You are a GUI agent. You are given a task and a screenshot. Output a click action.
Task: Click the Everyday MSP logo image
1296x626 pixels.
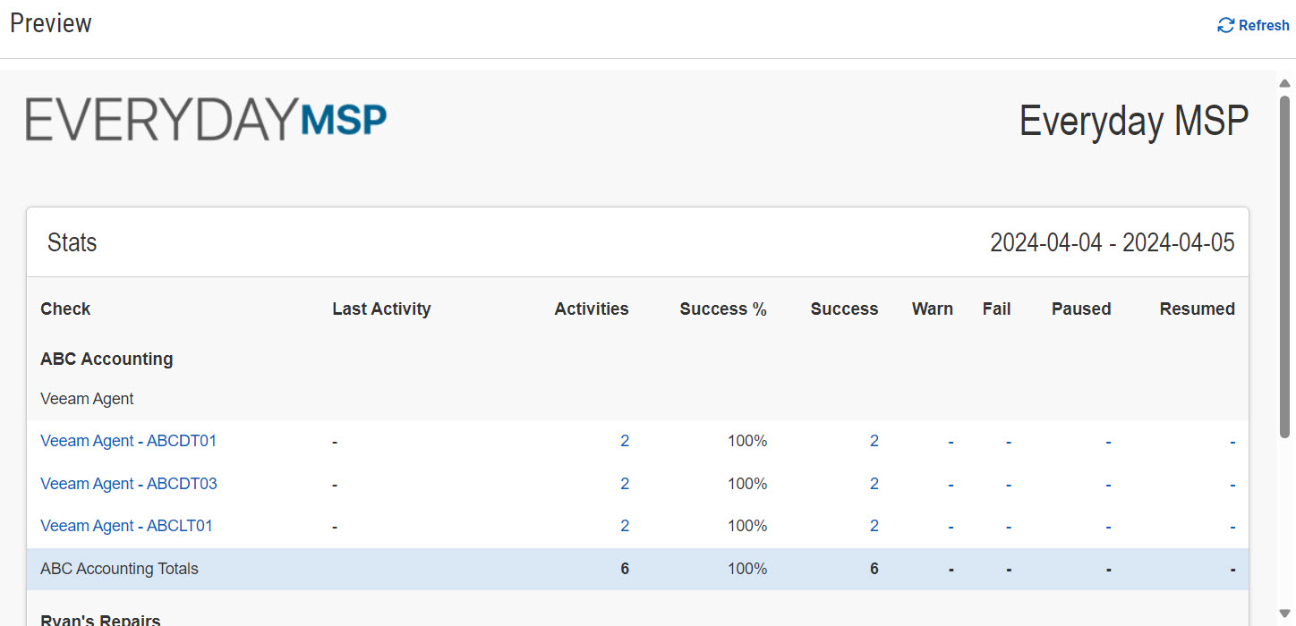tap(206, 120)
